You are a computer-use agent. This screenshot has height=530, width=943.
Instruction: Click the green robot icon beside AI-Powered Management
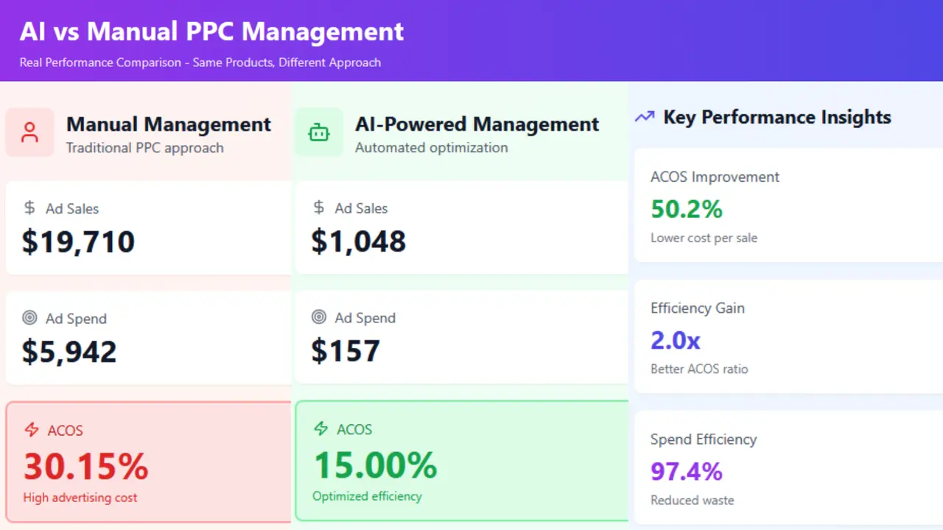(319, 132)
